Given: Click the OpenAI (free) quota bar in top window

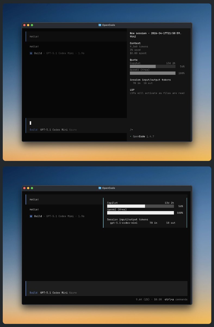Looking at the screenshot, I should coord(153,73).
